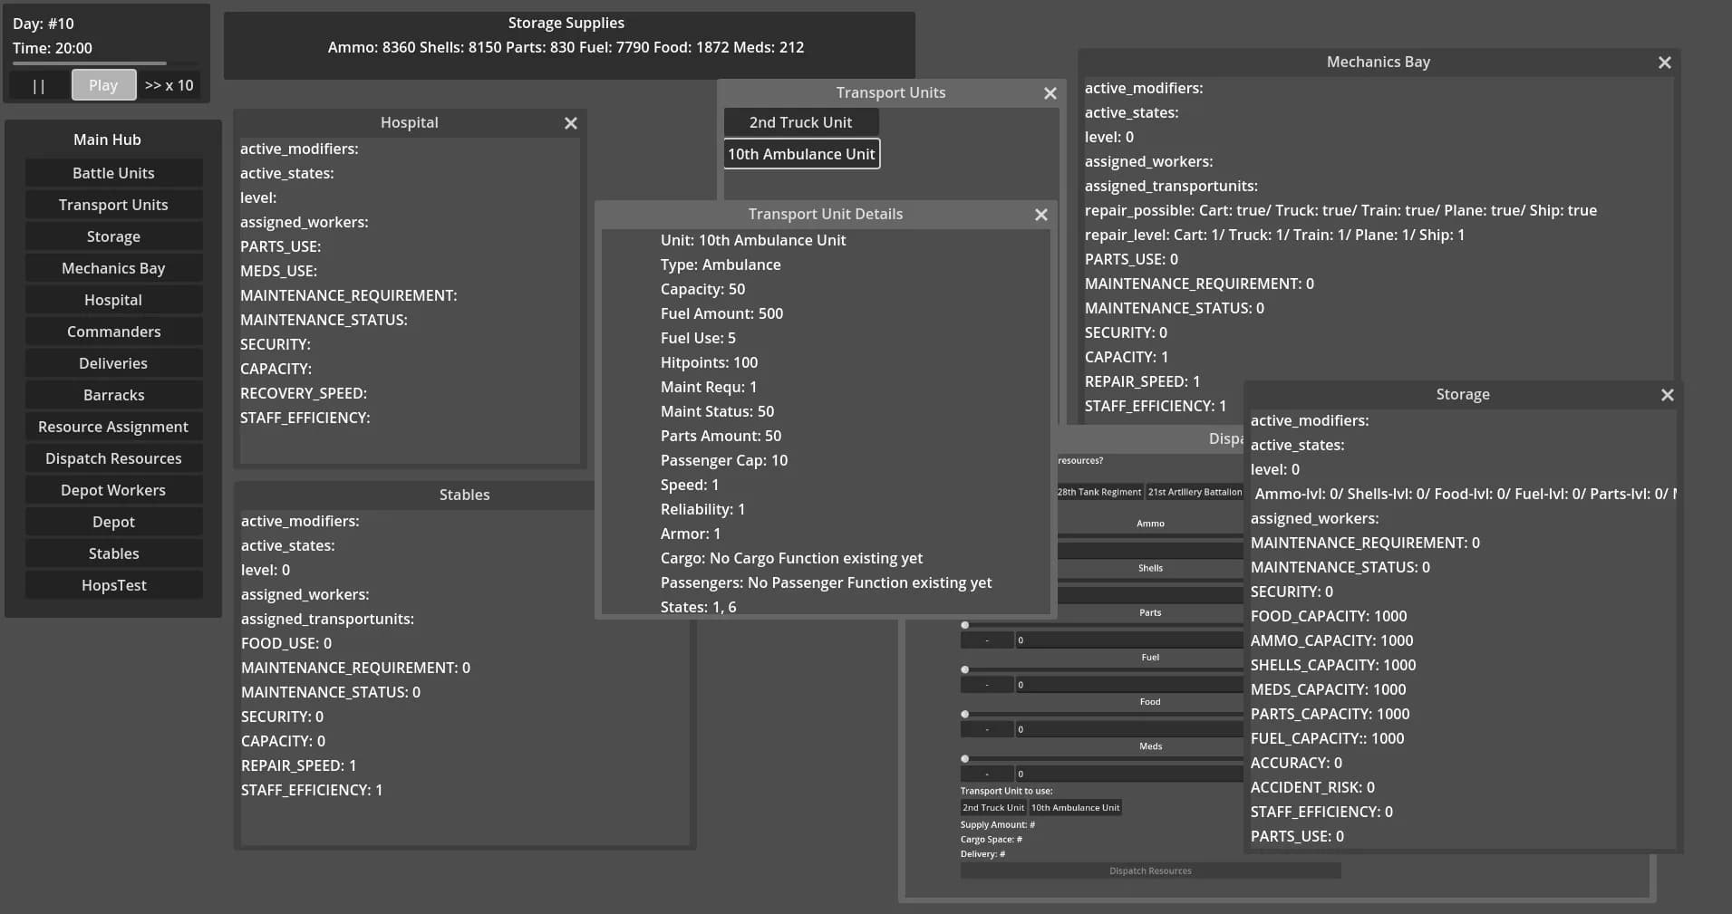Viewport: 1732px width, 914px height.
Task: Select 10th Ambulance Unit in Transport Units window
Action: tap(801, 154)
